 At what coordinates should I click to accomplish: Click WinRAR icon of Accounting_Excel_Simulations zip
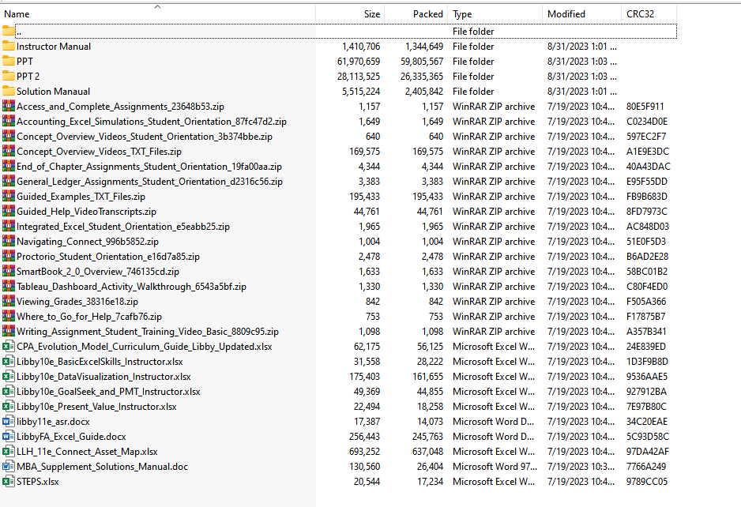coord(8,122)
